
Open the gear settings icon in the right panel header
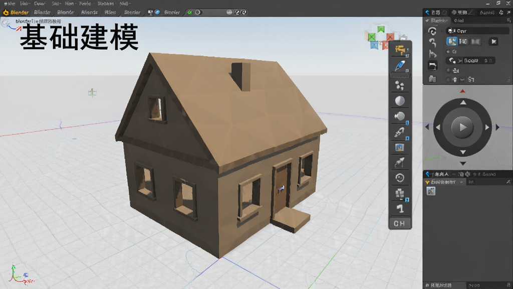click(501, 13)
